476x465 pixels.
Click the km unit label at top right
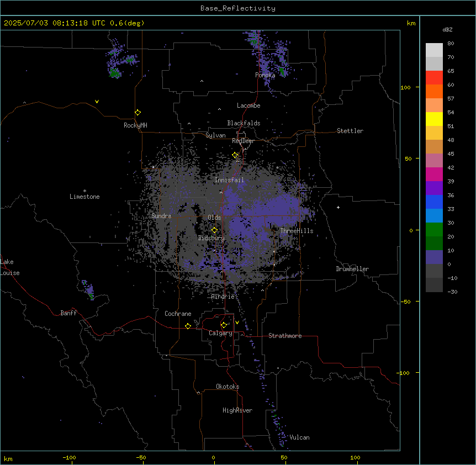tap(411, 23)
